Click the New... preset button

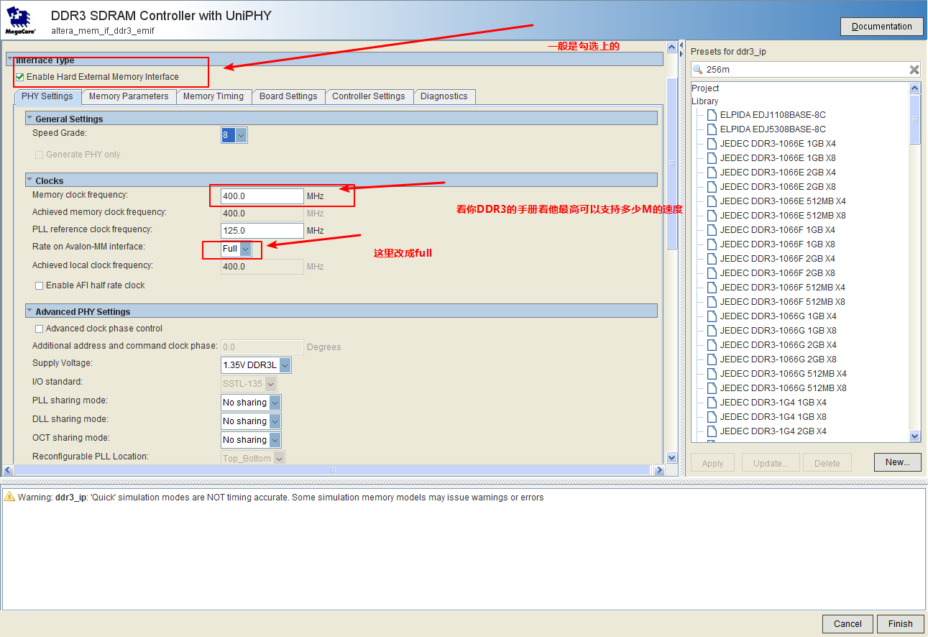coord(898,462)
